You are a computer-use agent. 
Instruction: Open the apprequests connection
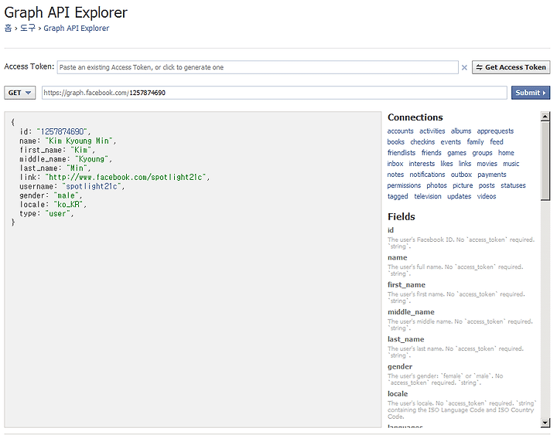[x=495, y=131]
